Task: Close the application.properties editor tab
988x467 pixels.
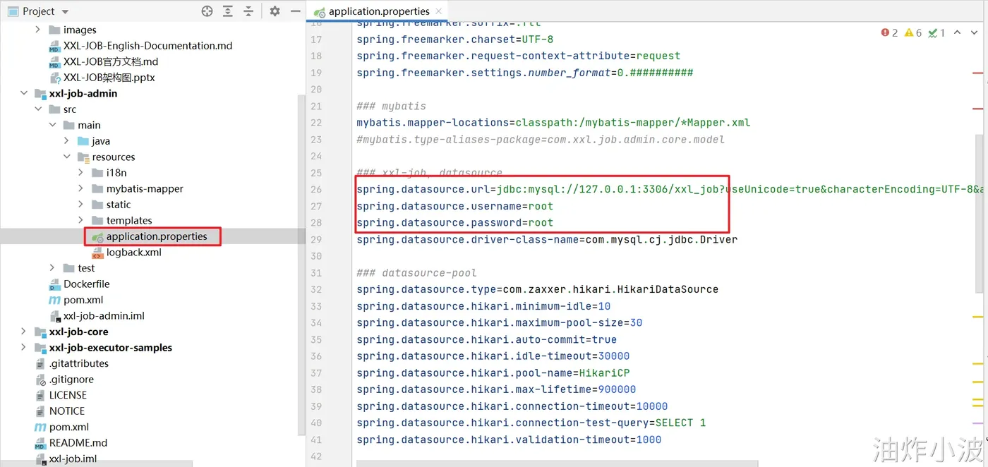Action: 439,11
